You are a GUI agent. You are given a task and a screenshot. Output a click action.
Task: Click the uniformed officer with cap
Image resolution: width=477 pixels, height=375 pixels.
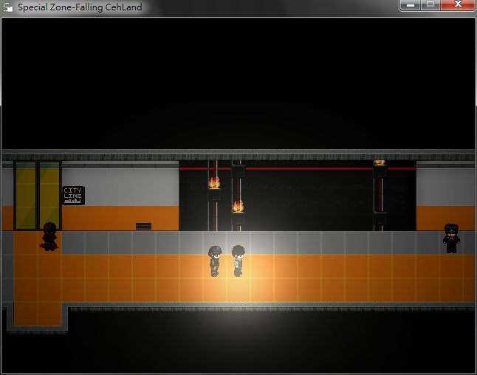click(451, 238)
